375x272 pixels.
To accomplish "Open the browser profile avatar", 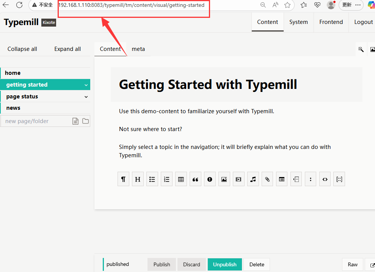I will coord(331,5).
